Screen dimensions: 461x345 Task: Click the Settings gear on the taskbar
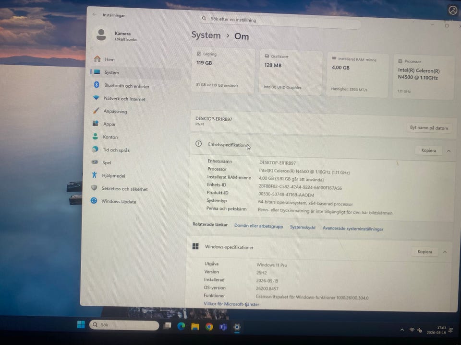(237, 327)
